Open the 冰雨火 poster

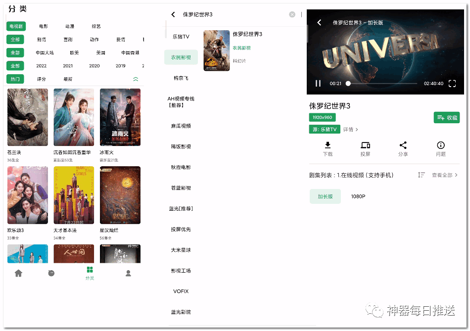point(120,117)
